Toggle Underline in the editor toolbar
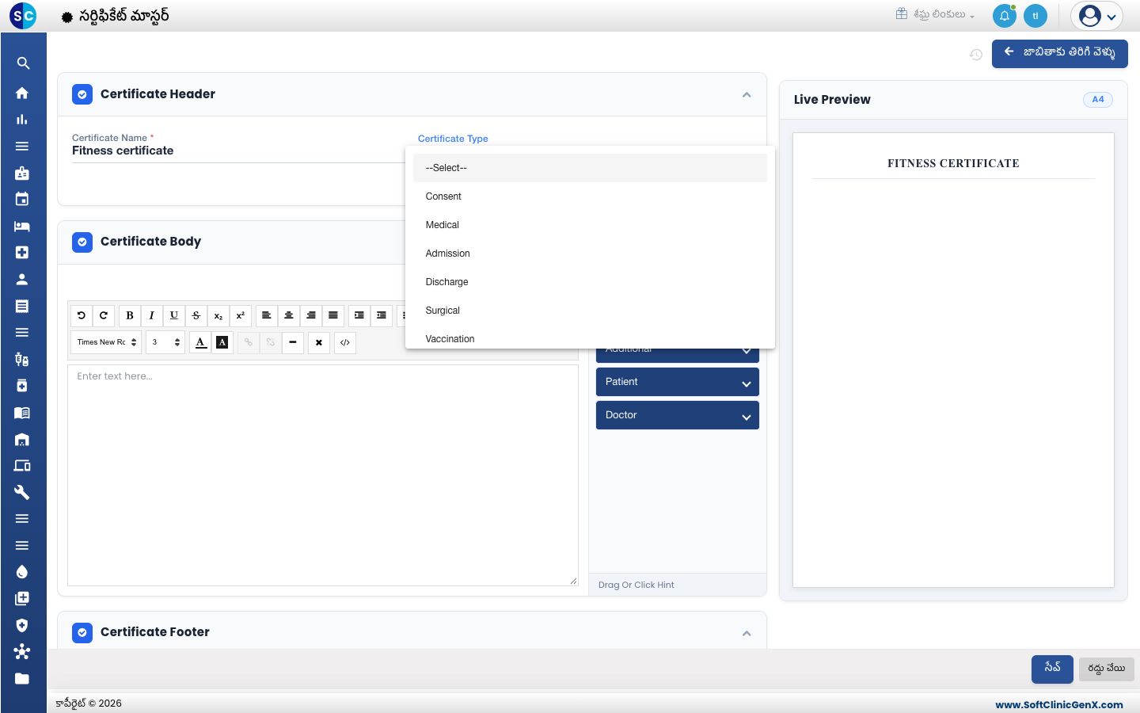 click(x=174, y=315)
